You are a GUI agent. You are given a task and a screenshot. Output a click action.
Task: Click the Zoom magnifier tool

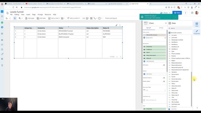[20, 18]
